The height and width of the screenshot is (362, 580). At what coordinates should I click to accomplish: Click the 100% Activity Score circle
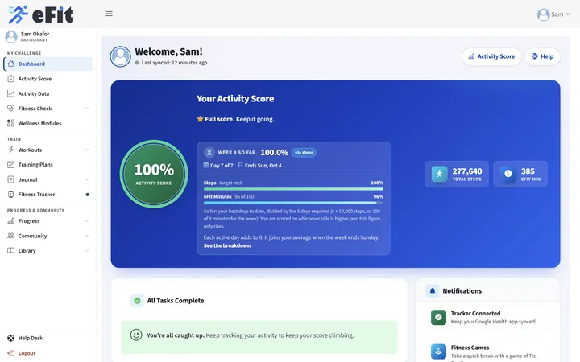[x=154, y=174]
